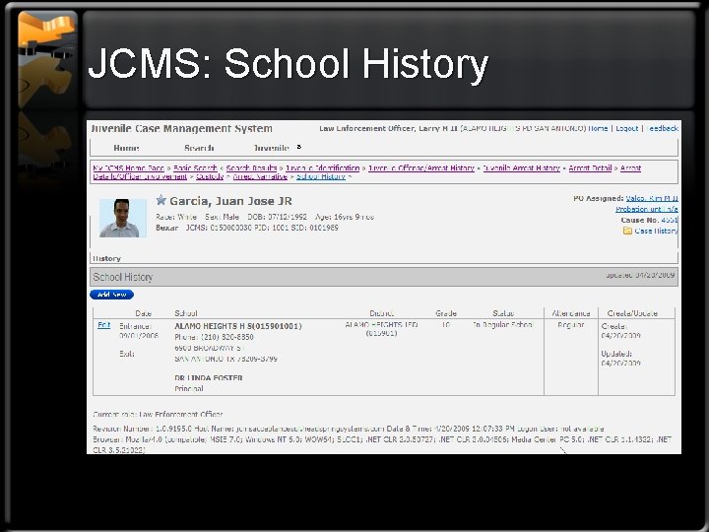Viewport: 709px width, 532px height.
Task: Go to Arrest Details/Officer Involvement breadcrumb
Action: (x=140, y=176)
